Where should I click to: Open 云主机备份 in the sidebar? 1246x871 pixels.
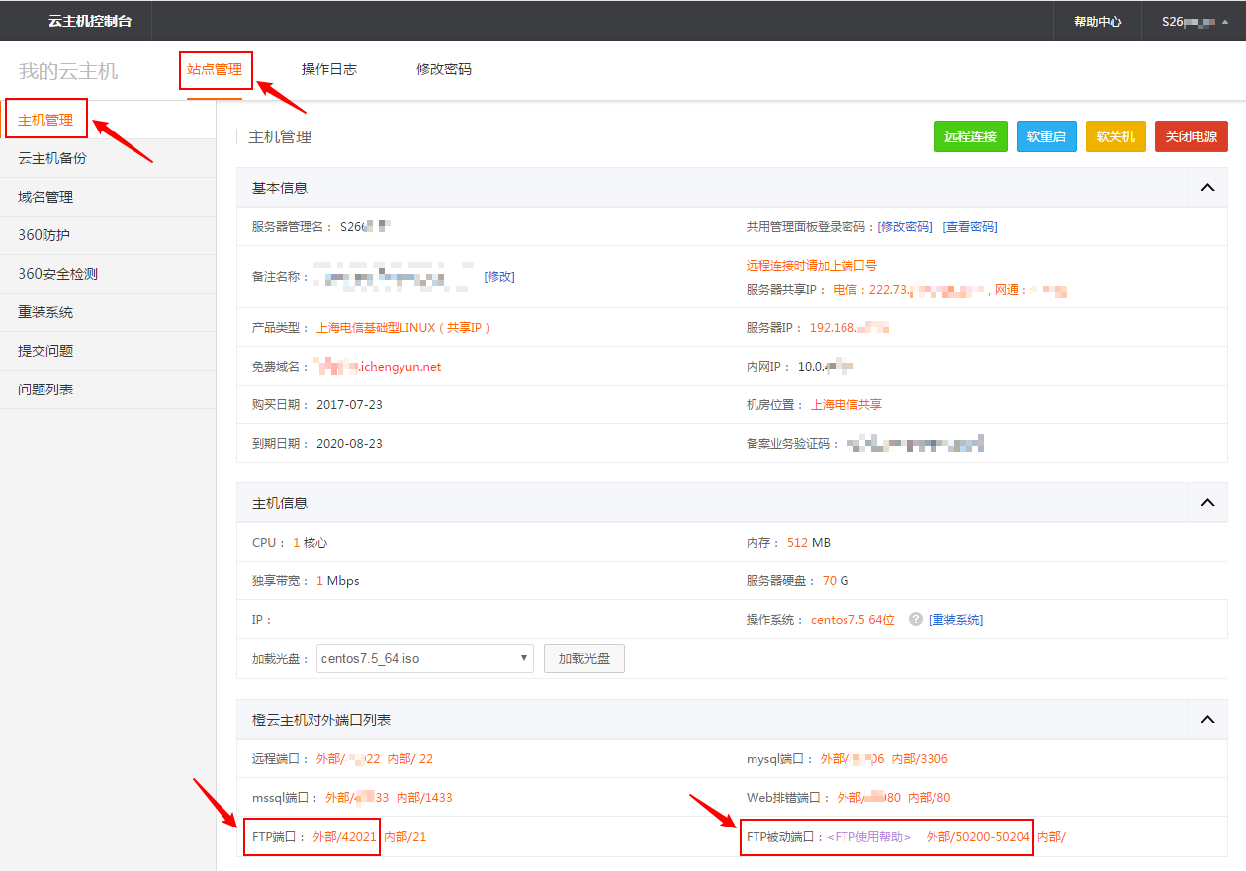pos(51,158)
